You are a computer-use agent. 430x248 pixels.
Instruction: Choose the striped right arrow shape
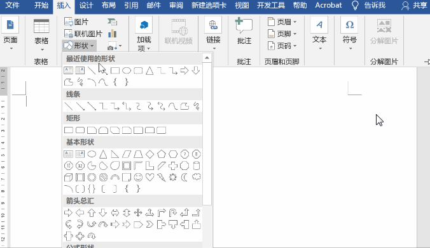(x=115, y=225)
